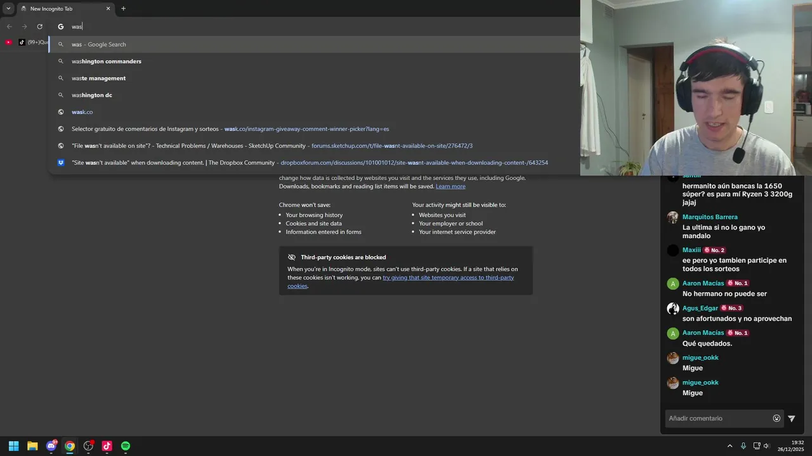The image size is (812, 456).
Task: Open the tab search dropdown arrow
Action: [x=8, y=9]
